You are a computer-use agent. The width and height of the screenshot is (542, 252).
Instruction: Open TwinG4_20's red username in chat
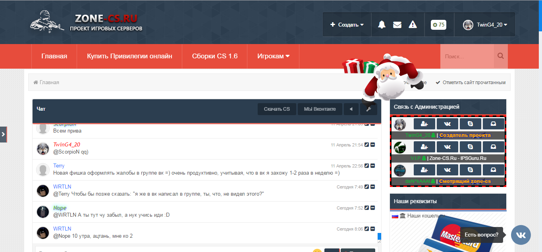(x=67, y=144)
